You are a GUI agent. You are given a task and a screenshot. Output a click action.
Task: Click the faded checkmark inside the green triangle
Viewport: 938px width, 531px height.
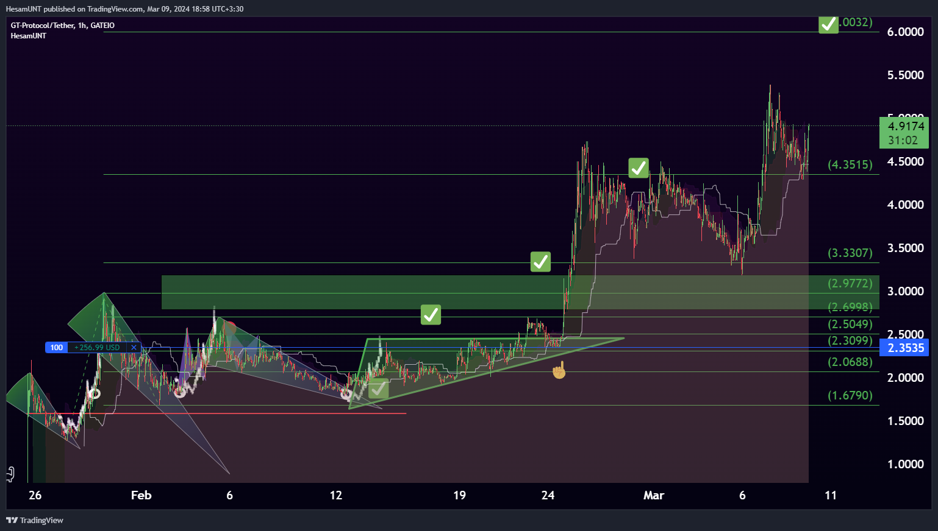[x=378, y=389]
